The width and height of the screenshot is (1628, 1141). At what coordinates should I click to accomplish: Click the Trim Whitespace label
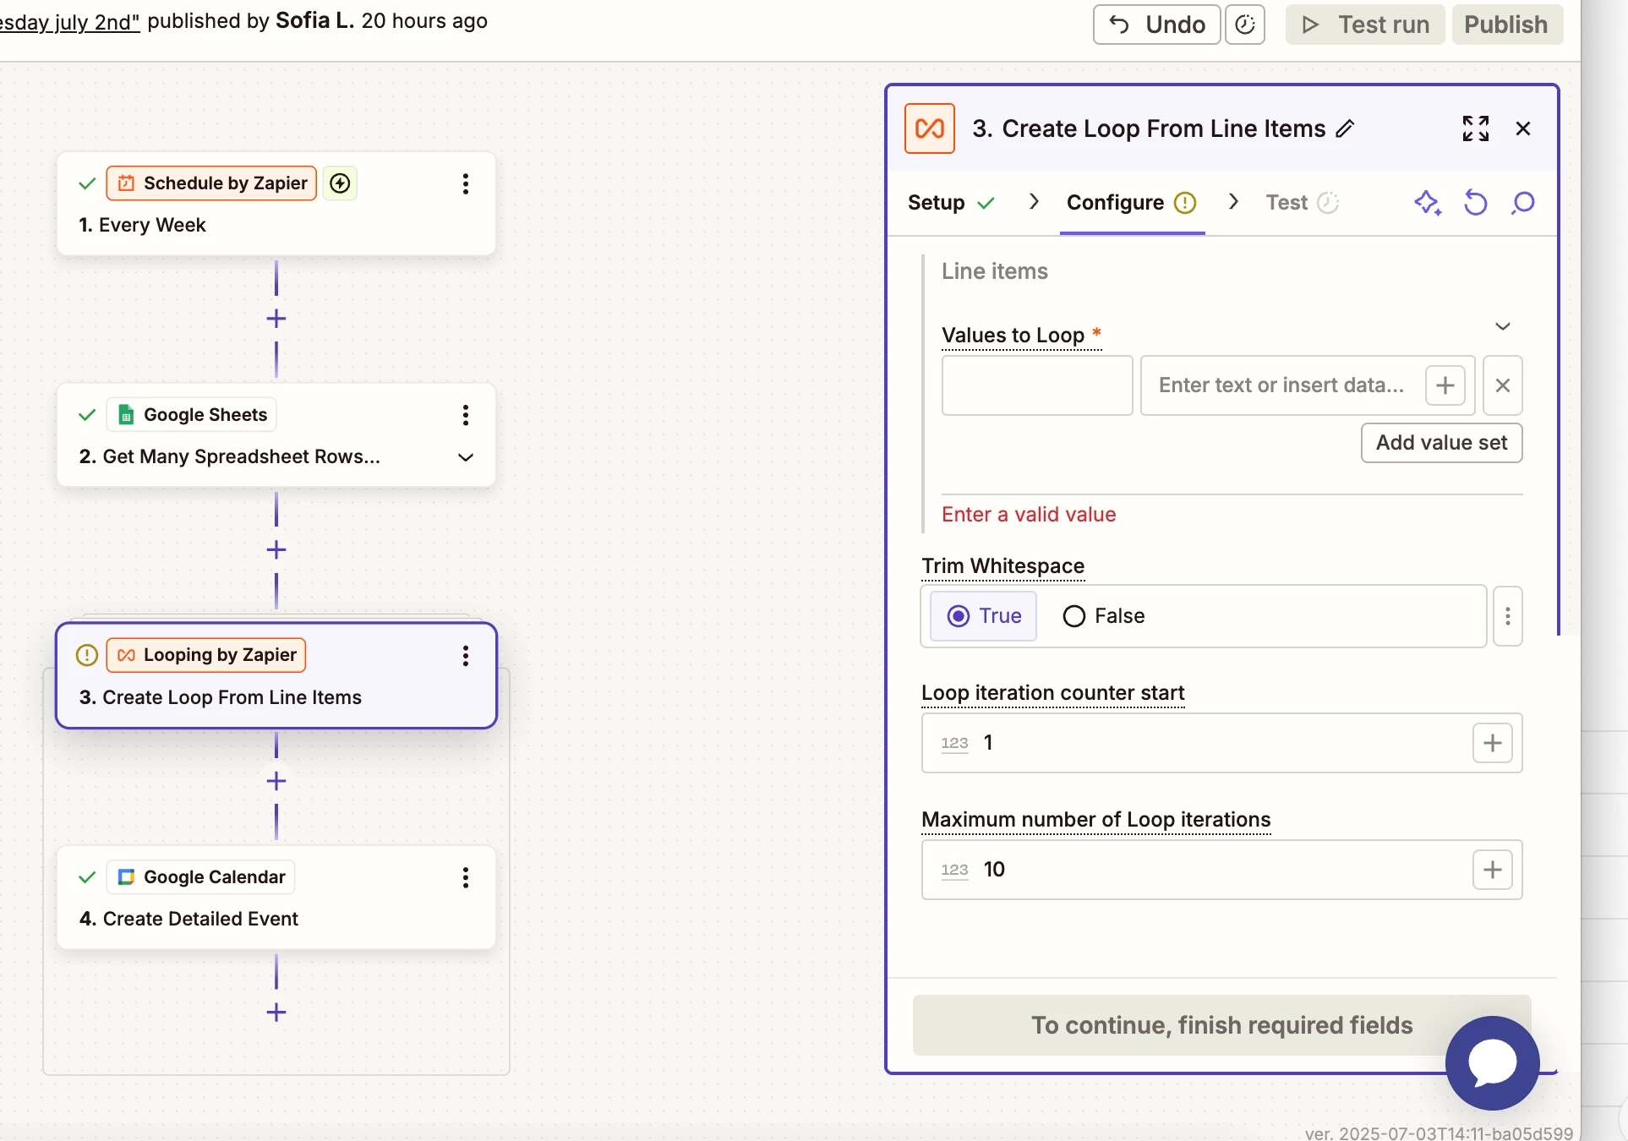coord(1003,566)
